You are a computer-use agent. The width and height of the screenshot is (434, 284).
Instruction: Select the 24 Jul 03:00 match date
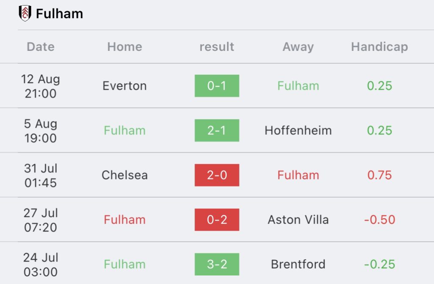pos(40,265)
